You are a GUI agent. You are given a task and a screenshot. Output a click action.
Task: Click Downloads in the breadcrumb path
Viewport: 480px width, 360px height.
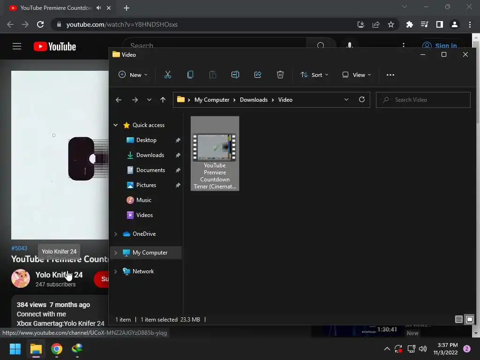[254, 100]
